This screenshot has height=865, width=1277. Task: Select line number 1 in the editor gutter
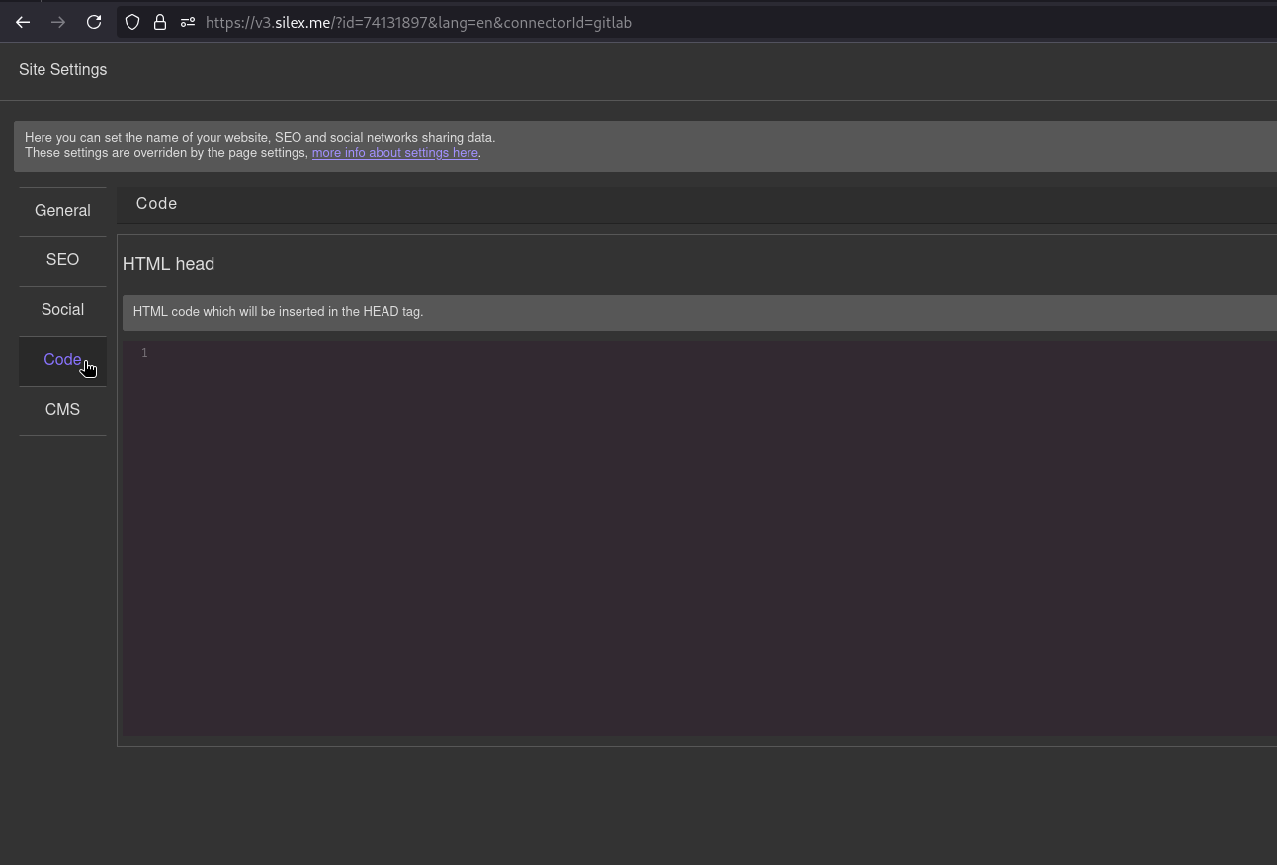coord(144,353)
